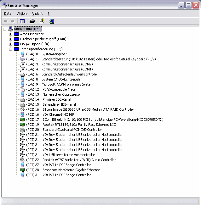Select Sekundärer IDE-Kanal entry
This screenshot has width=201, height=206.
click(59, 104)
